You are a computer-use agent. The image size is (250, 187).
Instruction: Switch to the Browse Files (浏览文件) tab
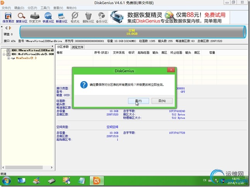77,47
